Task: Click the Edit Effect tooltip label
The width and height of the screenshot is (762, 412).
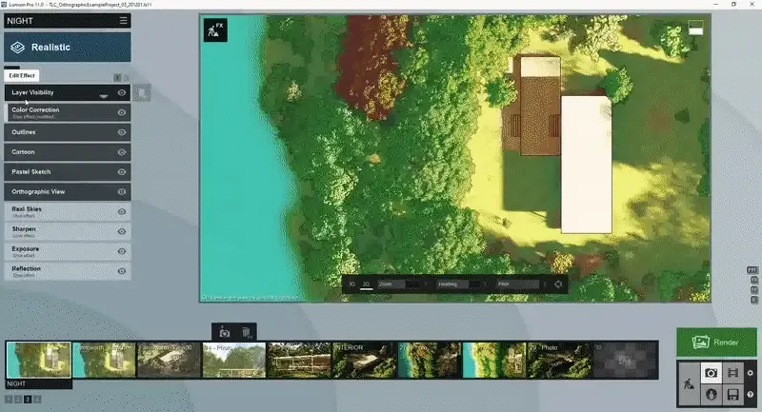Action: click(22, 76)
